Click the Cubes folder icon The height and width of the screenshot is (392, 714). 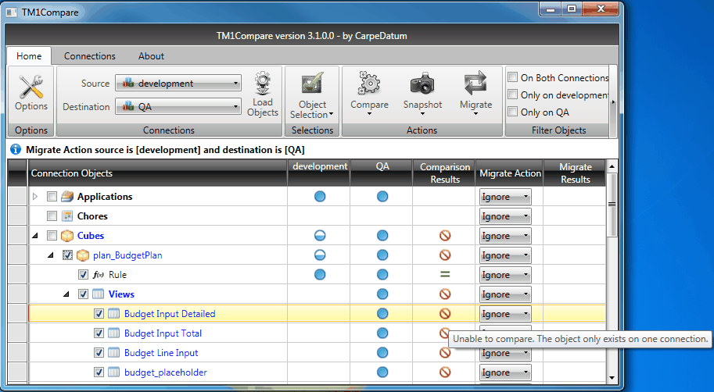(x=67, y=236)
